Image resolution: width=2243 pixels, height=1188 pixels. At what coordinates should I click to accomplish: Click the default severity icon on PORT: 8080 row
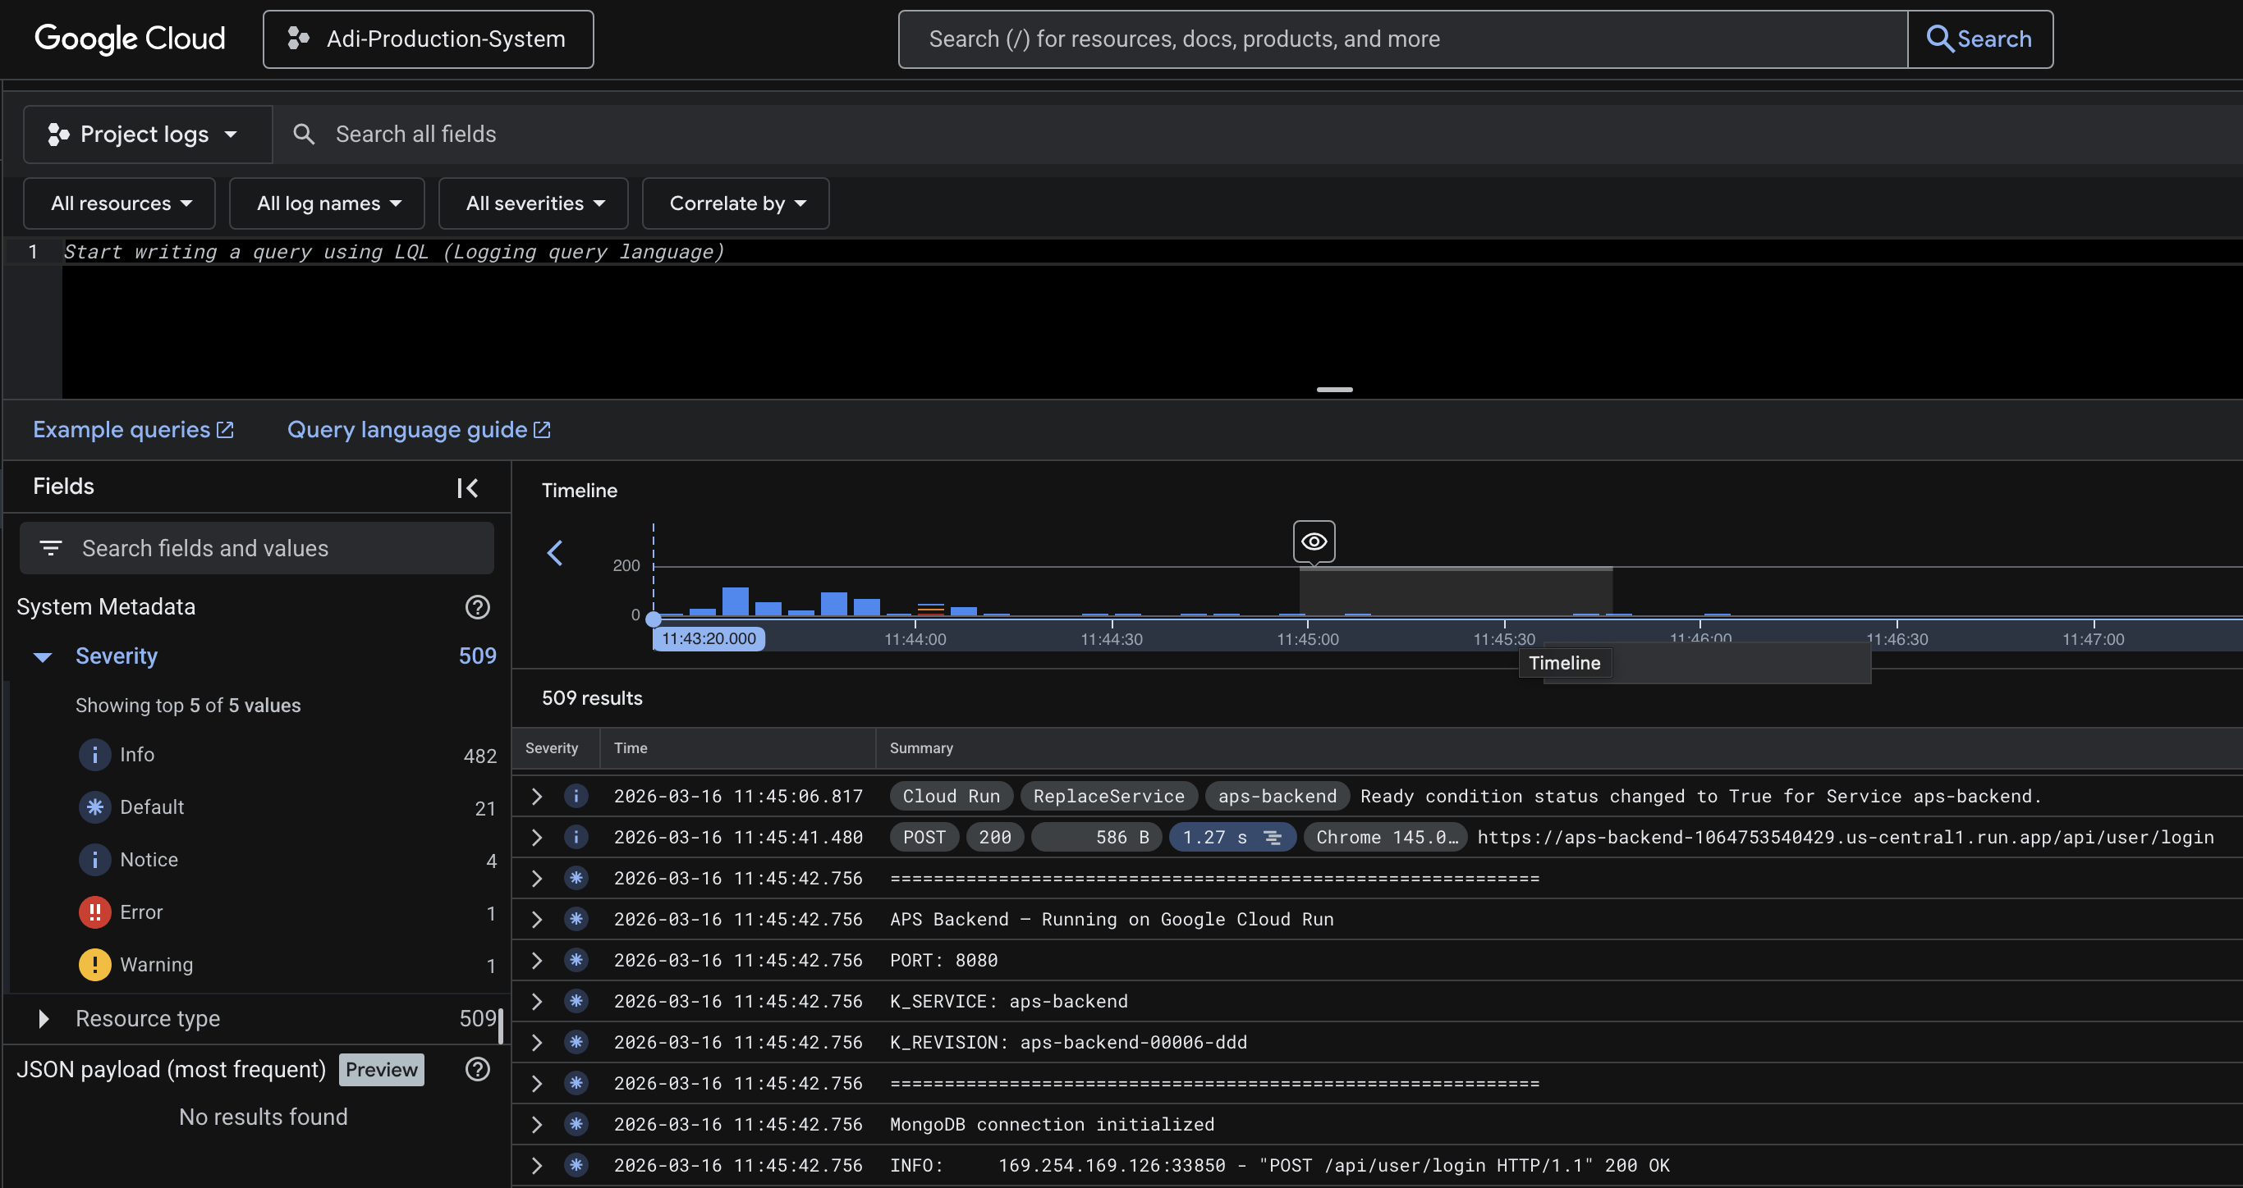576,961
